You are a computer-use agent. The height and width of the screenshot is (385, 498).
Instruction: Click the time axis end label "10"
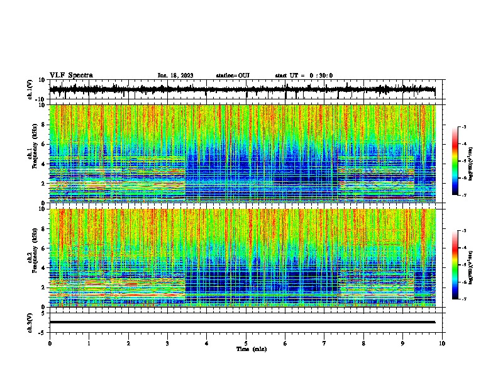point(442,343)
